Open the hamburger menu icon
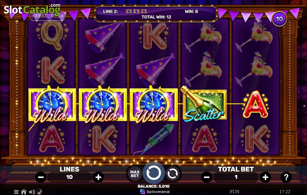This screenshot has width=307, height=195. coord(16,192)
